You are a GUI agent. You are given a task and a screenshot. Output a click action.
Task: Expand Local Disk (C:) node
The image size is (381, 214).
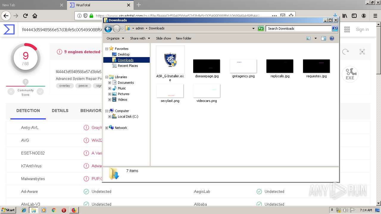point(110,117)
